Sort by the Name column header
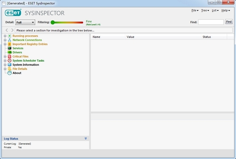236x159 pixels. coord(108,37)
